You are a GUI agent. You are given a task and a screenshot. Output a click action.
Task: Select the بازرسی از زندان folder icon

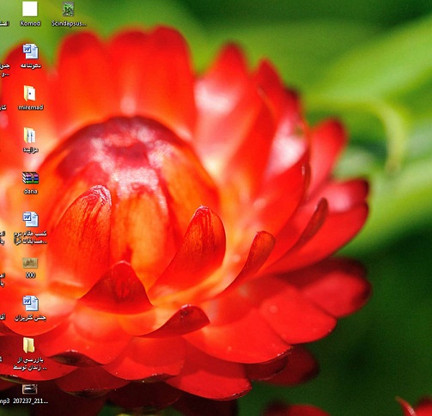(28, 346)
